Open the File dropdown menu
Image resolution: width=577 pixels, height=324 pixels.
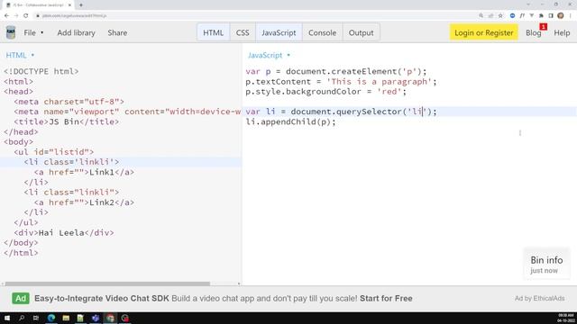(33, 32)
